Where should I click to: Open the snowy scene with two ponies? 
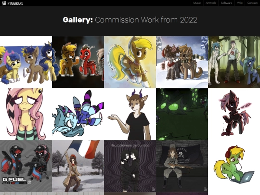(182, 62)
